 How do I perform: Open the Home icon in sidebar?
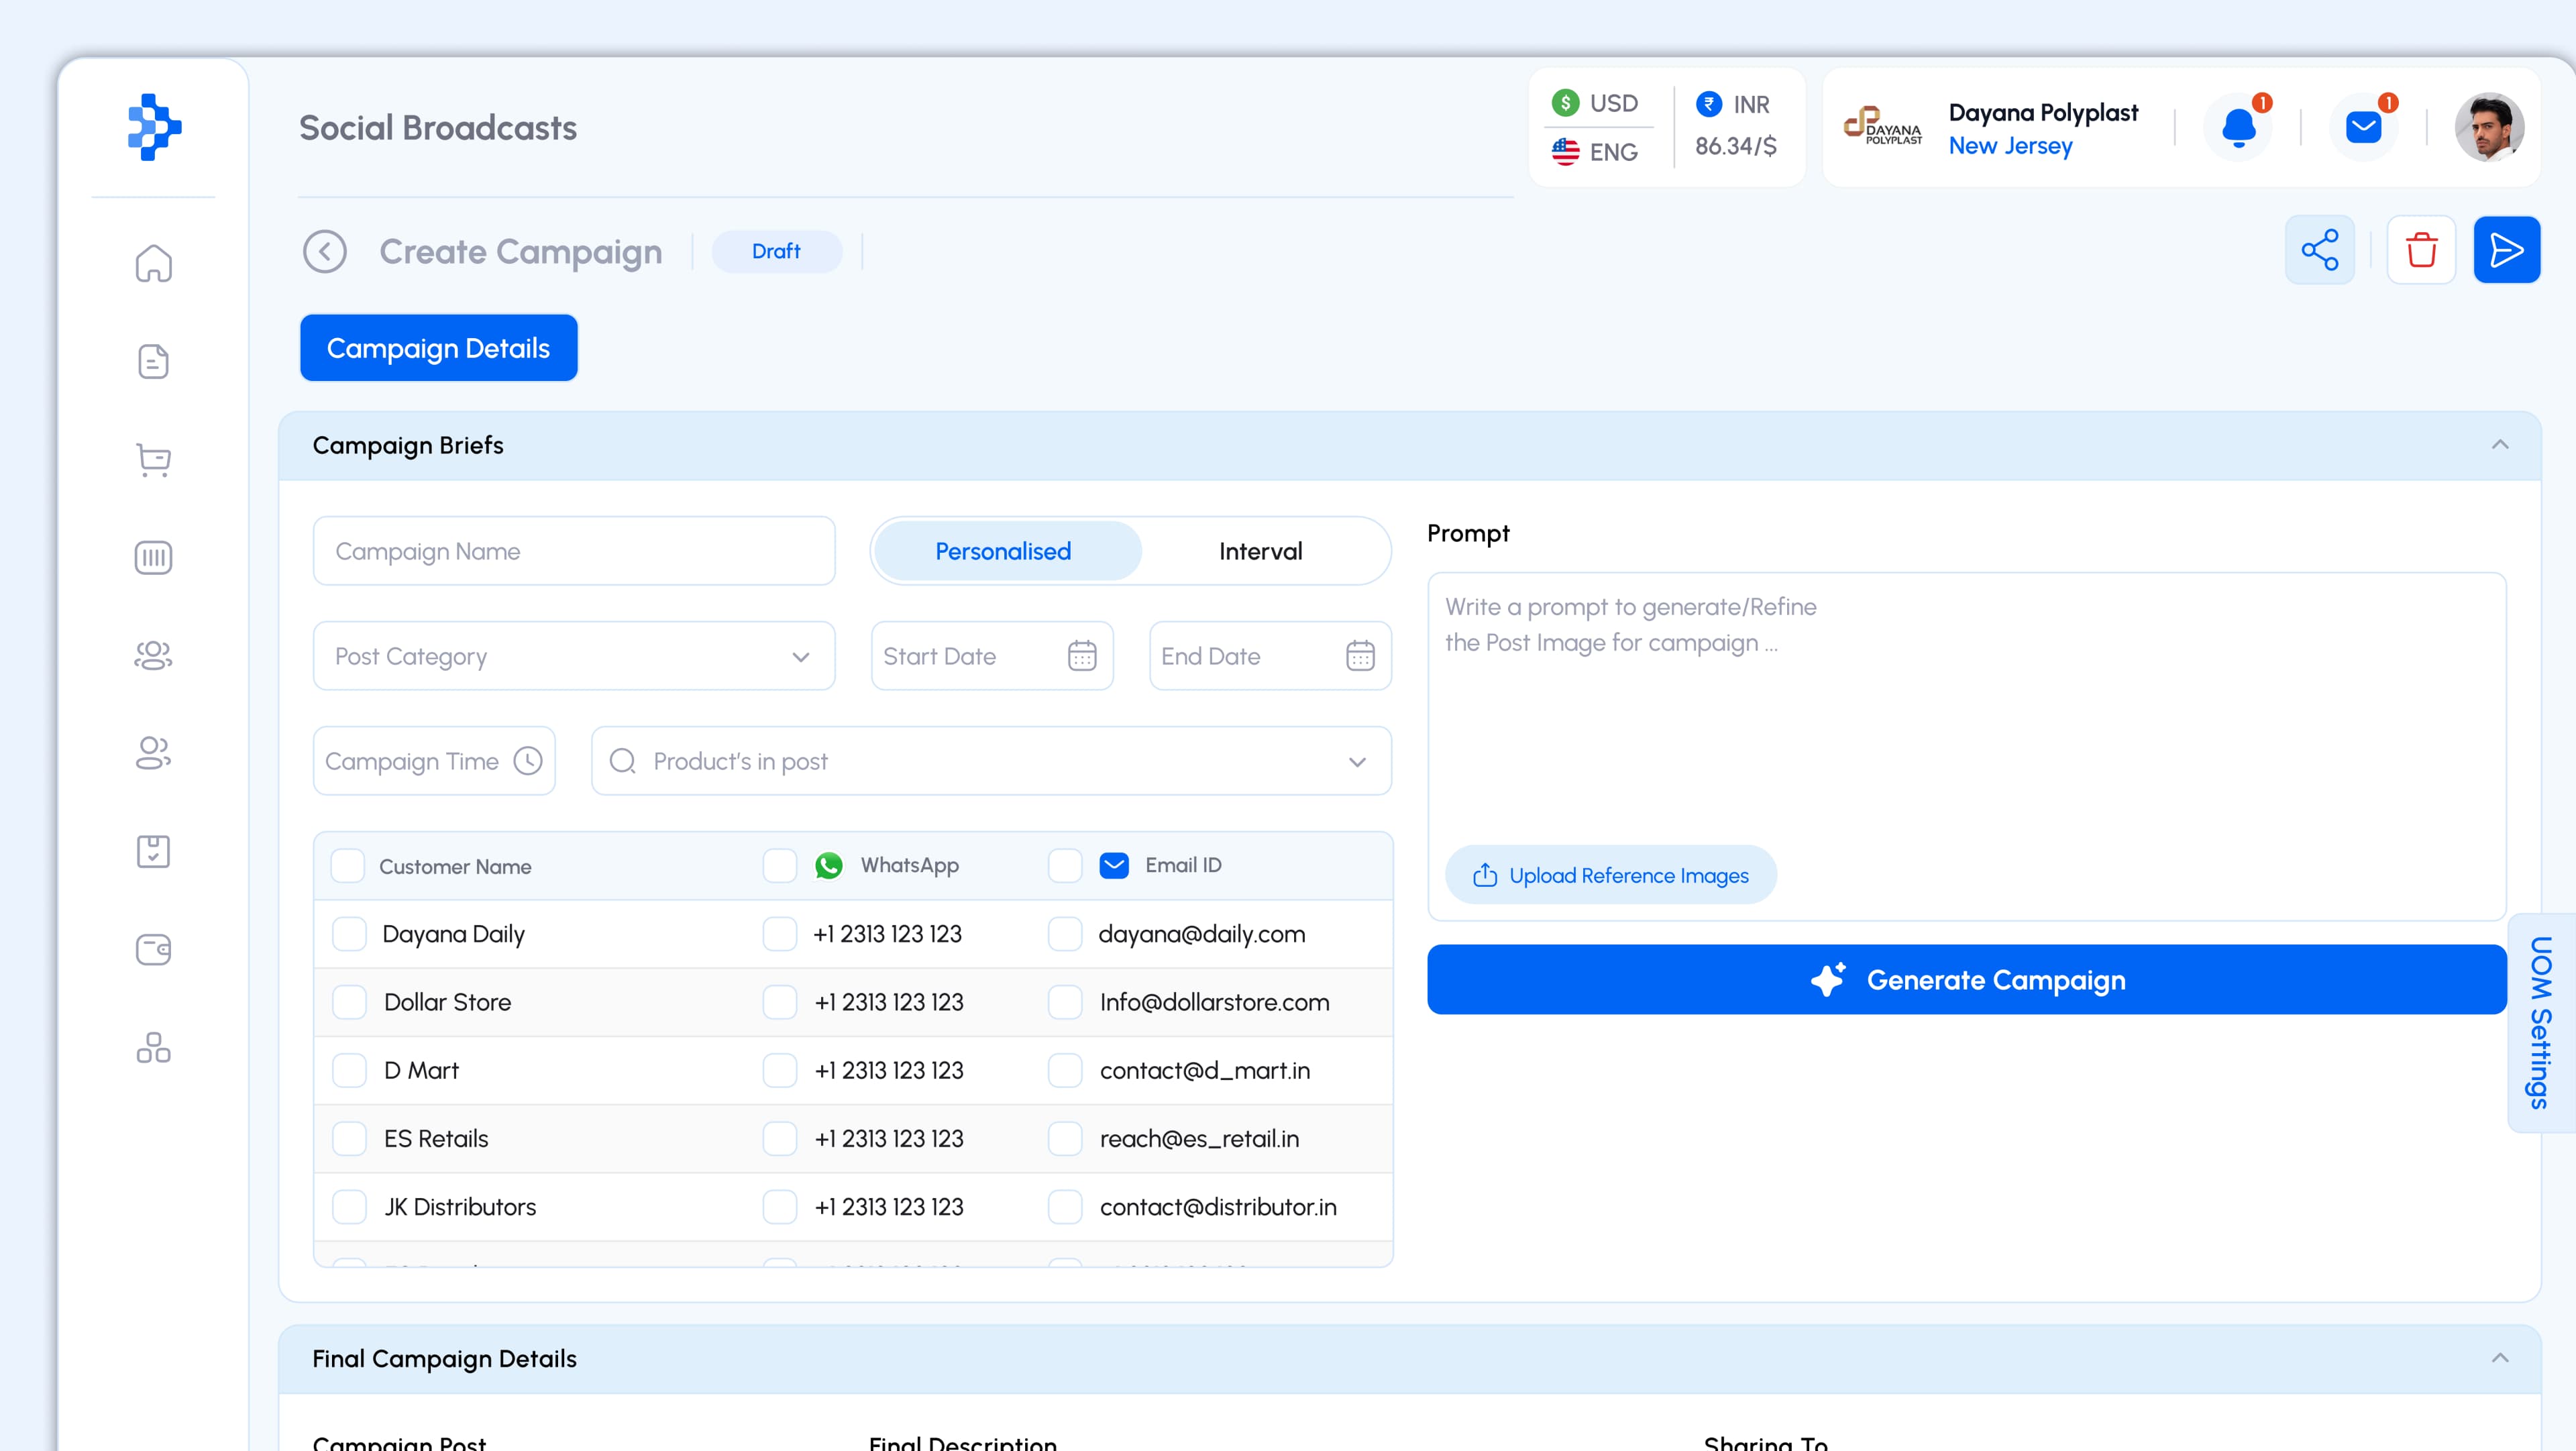pyautogui.click(x=153, y=264)
